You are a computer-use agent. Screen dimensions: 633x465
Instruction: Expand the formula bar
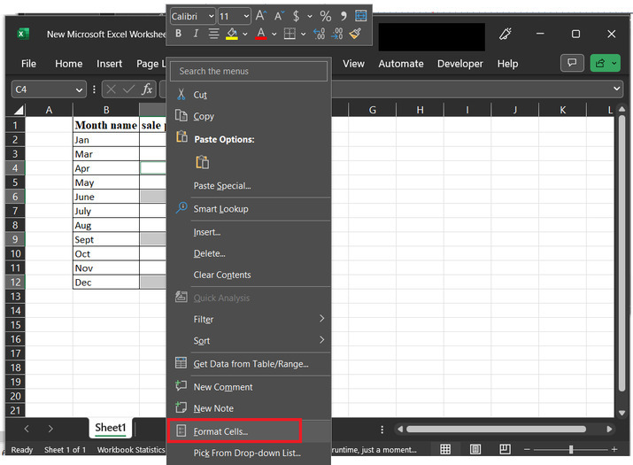click(x=617, y=89)
